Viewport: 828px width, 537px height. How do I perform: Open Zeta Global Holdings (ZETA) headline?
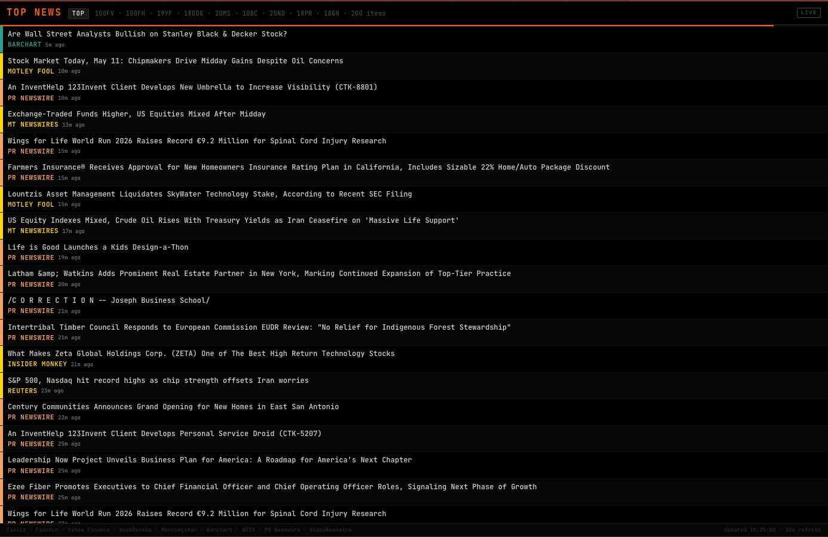[x=201, y=354]
